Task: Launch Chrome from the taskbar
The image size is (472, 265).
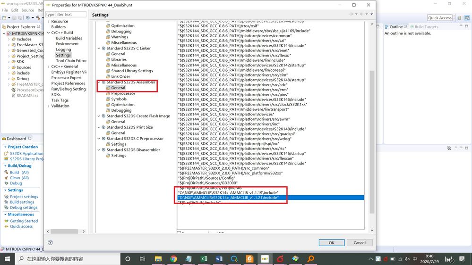Action: (x=173, y=259)
